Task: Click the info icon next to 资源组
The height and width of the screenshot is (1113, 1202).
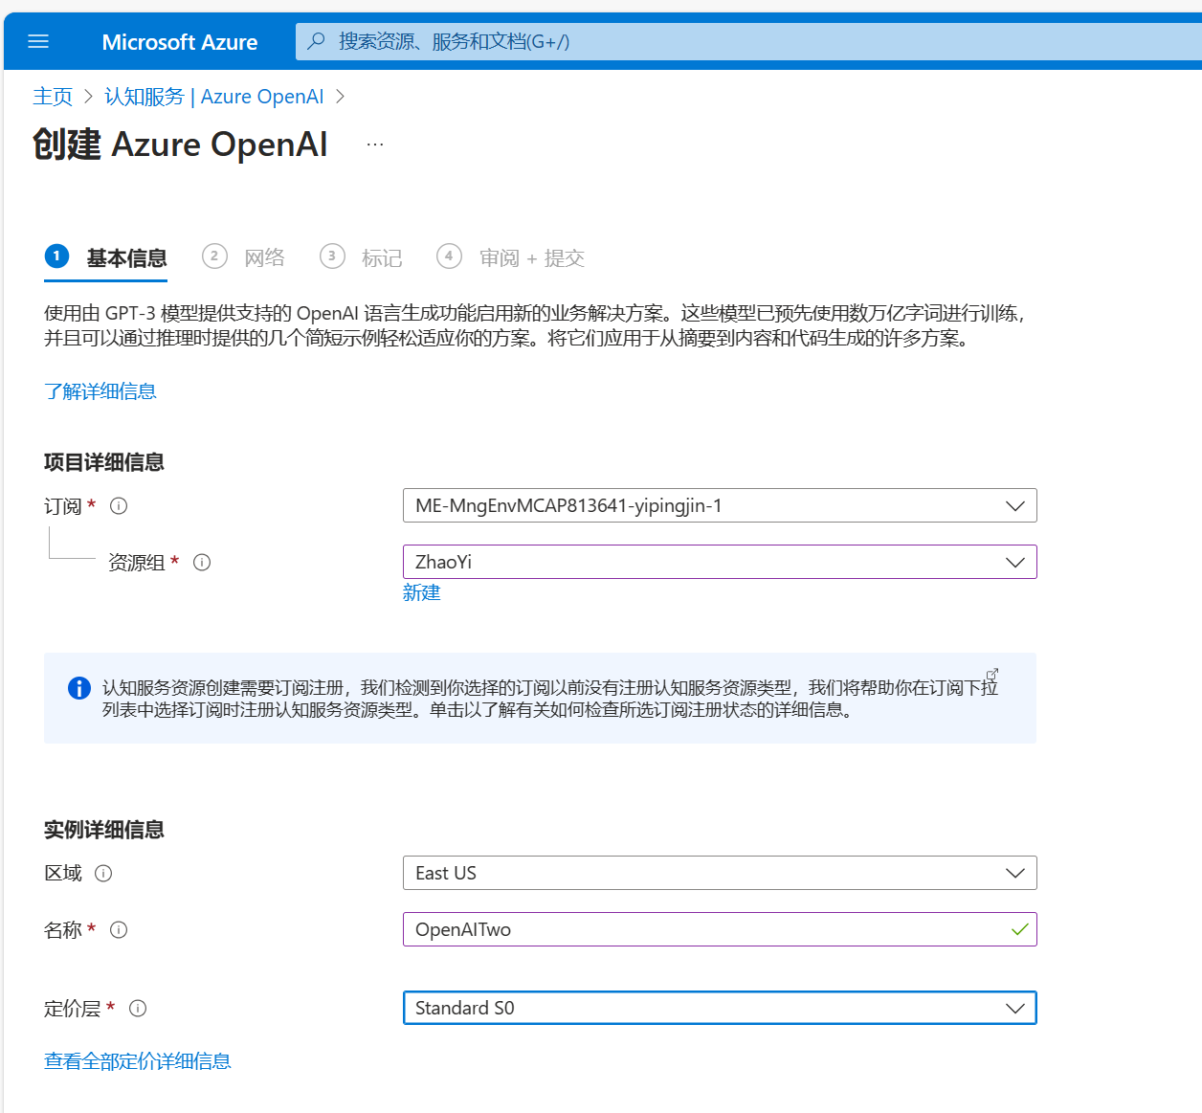Action: (x=202, y=563)
